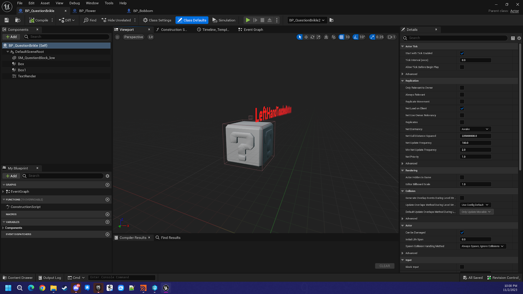
Task: Toggle Can be Damaged checkbox
Action: pyautogui.click(x=462, y=233)
